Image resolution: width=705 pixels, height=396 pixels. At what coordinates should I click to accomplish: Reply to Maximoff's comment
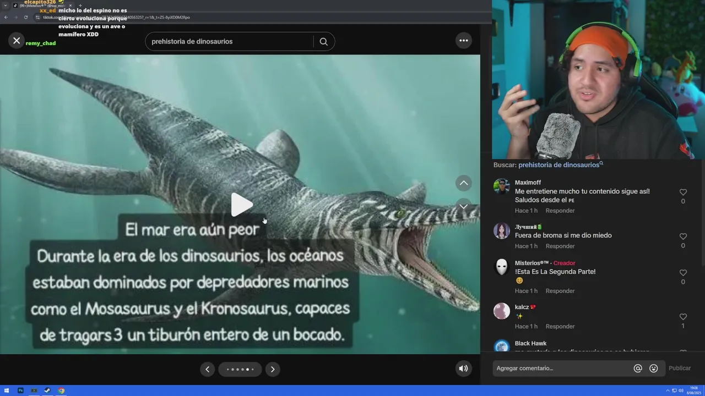tap(560, 211)
